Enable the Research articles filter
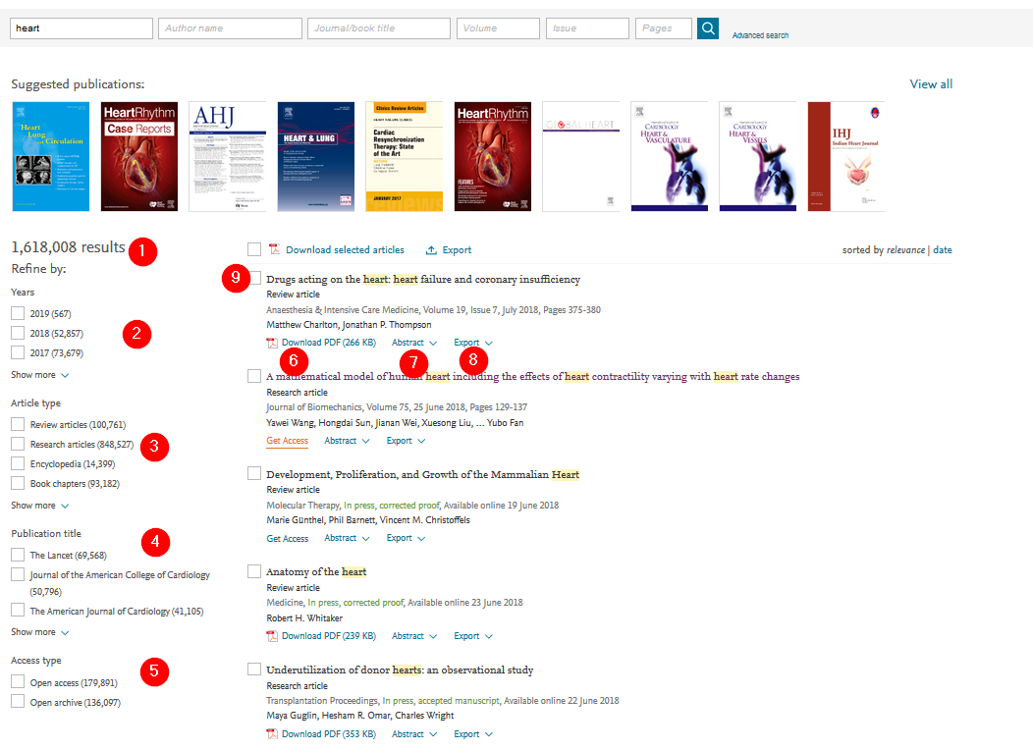The width and height of the screenshot is (1033, 750). click(x=18, y=445)
